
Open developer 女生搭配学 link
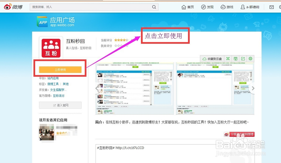tap(58, 90)
